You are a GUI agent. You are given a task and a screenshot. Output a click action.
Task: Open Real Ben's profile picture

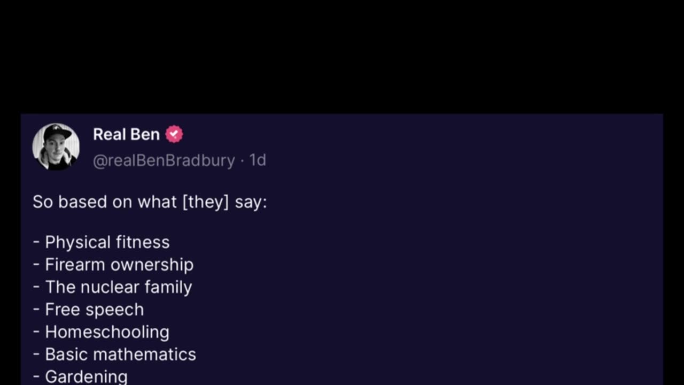click(56, 147)
